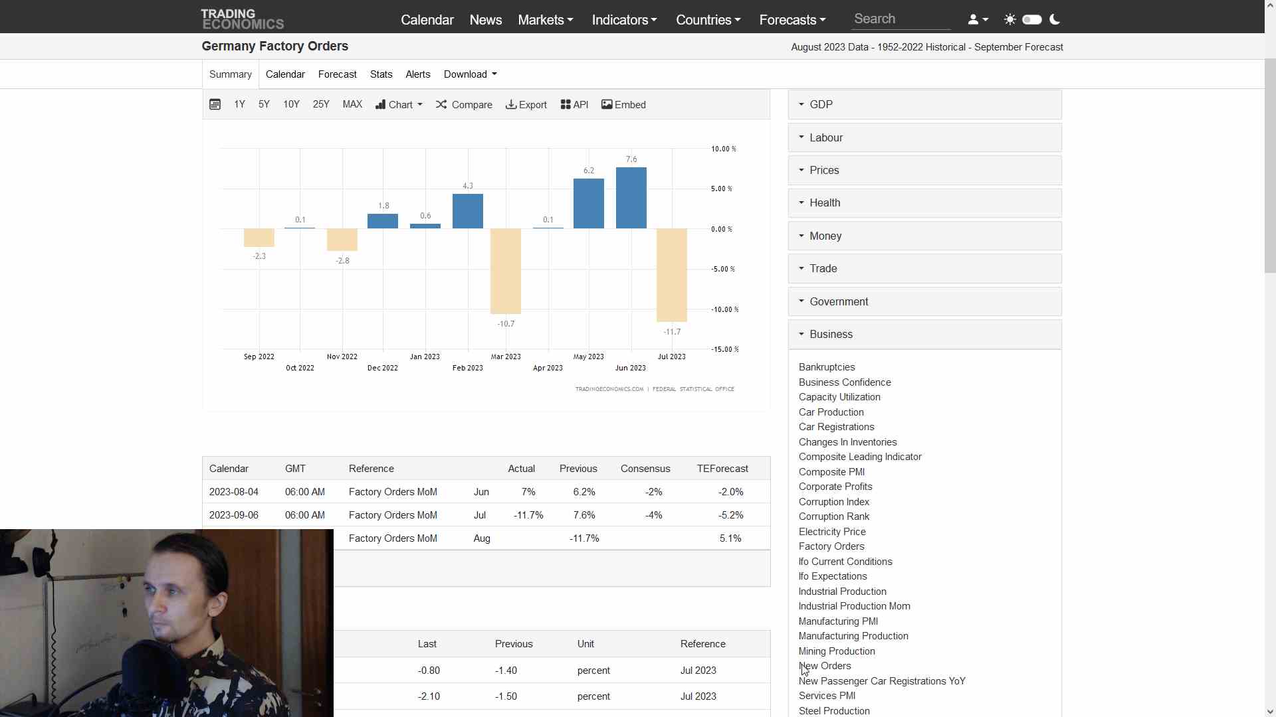Click the Compare shuffle icon
1276x717 pixels.
[x=441, y=104]
